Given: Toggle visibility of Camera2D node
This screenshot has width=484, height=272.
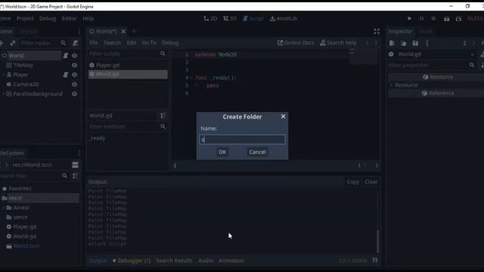Looking at the screenshot, I should [x=74, y=84].
